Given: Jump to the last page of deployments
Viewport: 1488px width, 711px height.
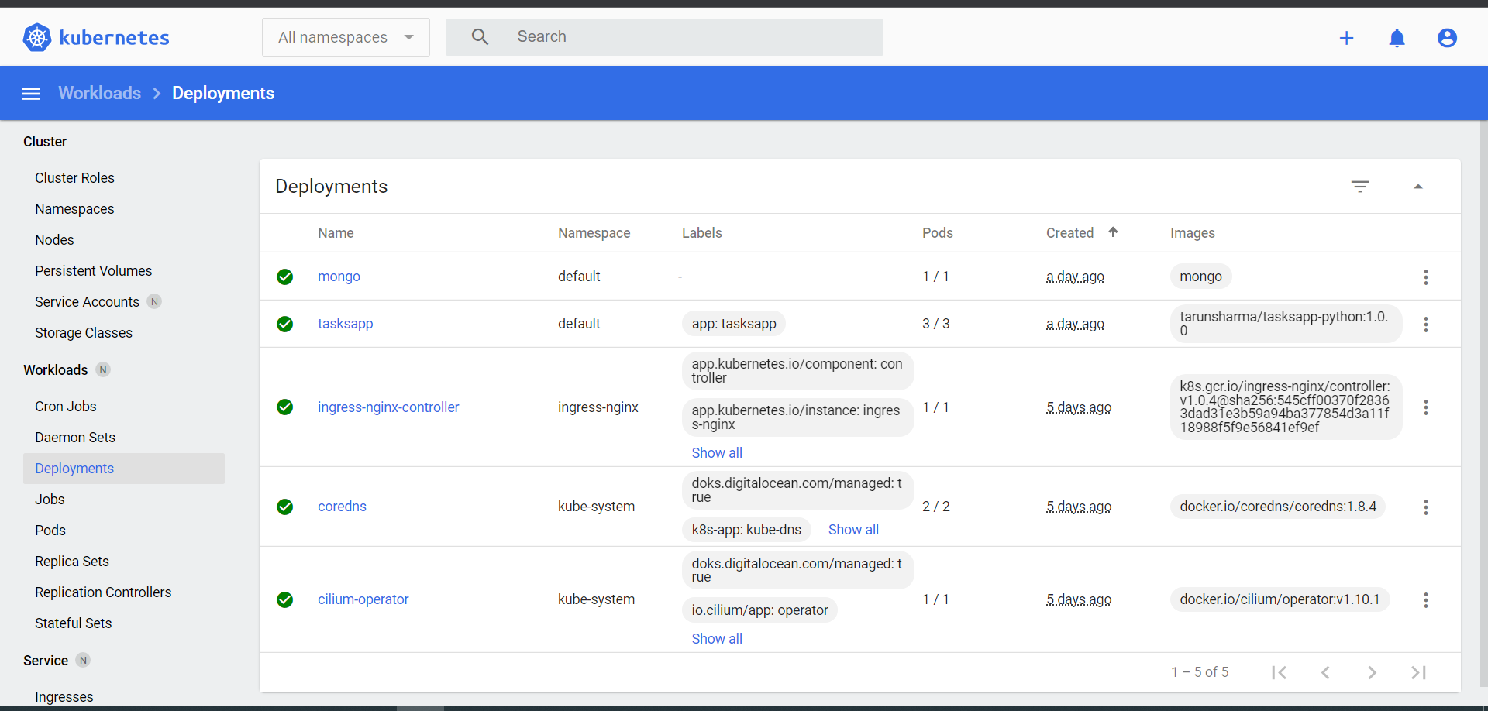Looking at the screenshot, I should coord(1418,672).
